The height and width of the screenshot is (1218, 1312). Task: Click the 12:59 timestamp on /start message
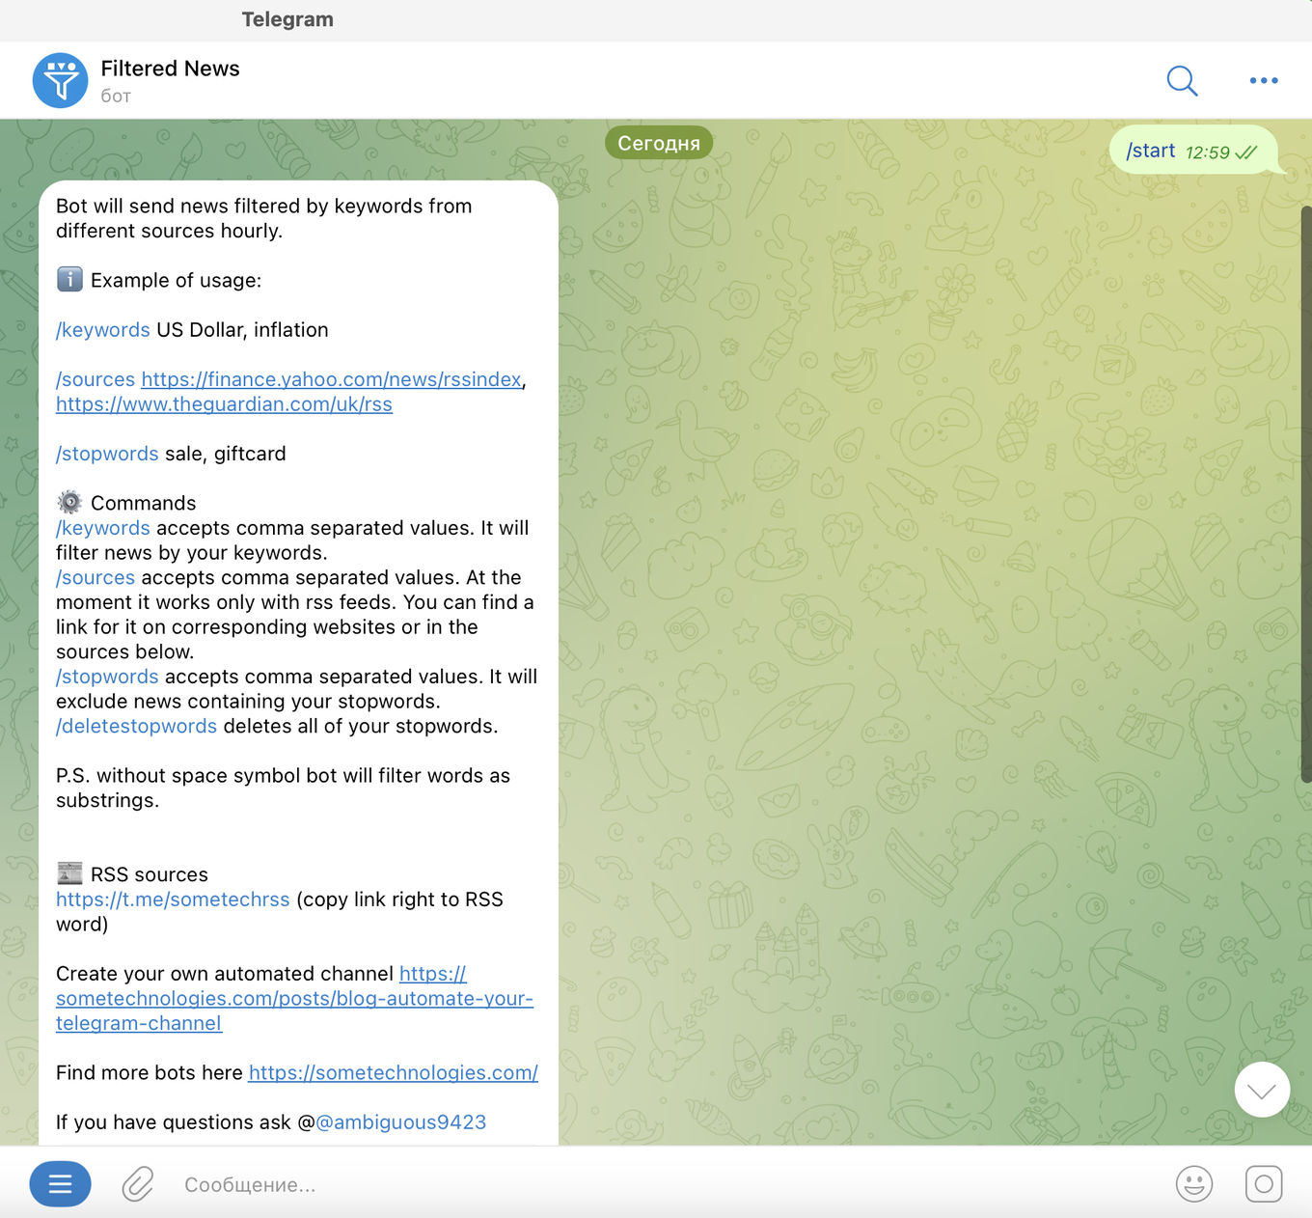click(1207, 152)
